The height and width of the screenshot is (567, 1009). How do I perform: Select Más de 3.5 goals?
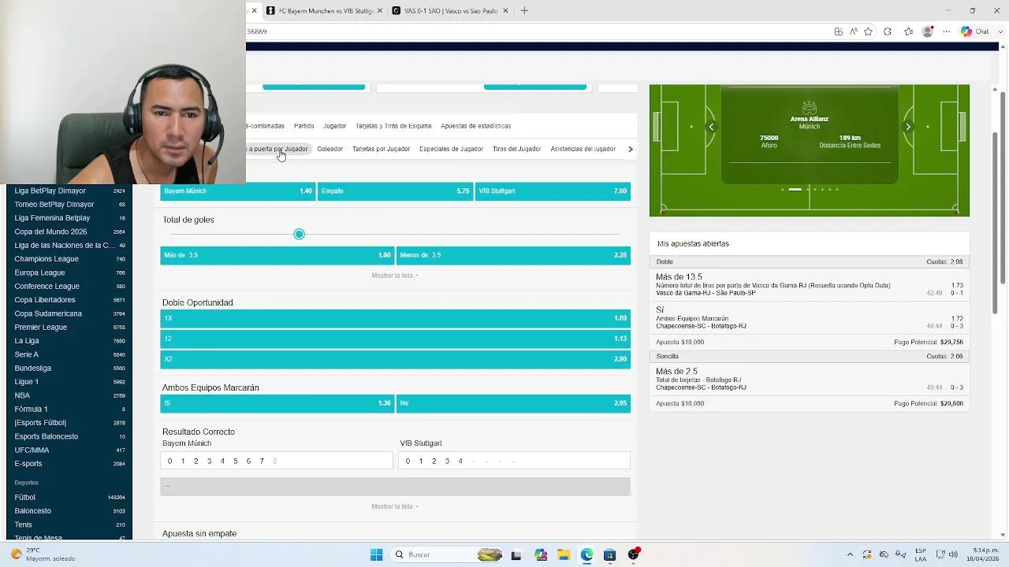(x=277, y=255)
